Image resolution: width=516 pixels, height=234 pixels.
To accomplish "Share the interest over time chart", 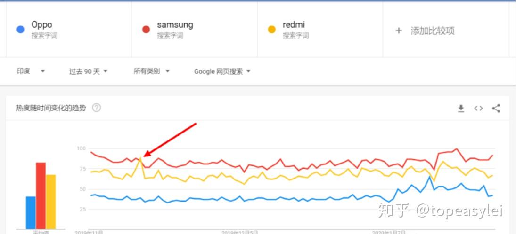I will (x=496, y=109).
